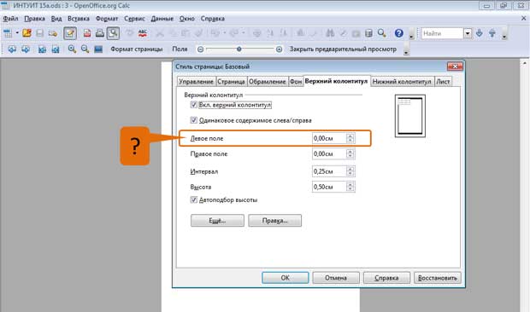Click plus end of scale slider
The image size is (530, 312).
279,49
